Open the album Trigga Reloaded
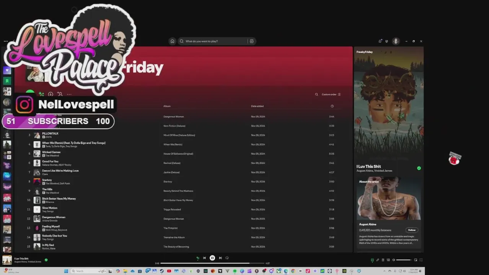This screenshot has height=275, width=489. [x=172, y=209]
